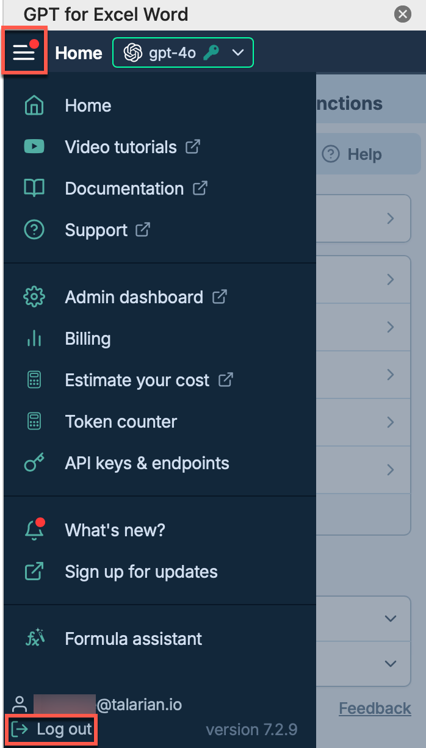Screen dimensions: 426x748
Task: Click the Admin dashboard gear icon
Action: tap(34, 297)
